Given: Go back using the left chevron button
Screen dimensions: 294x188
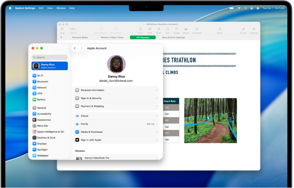Looking at the screenshot, I should click(75, 48).
